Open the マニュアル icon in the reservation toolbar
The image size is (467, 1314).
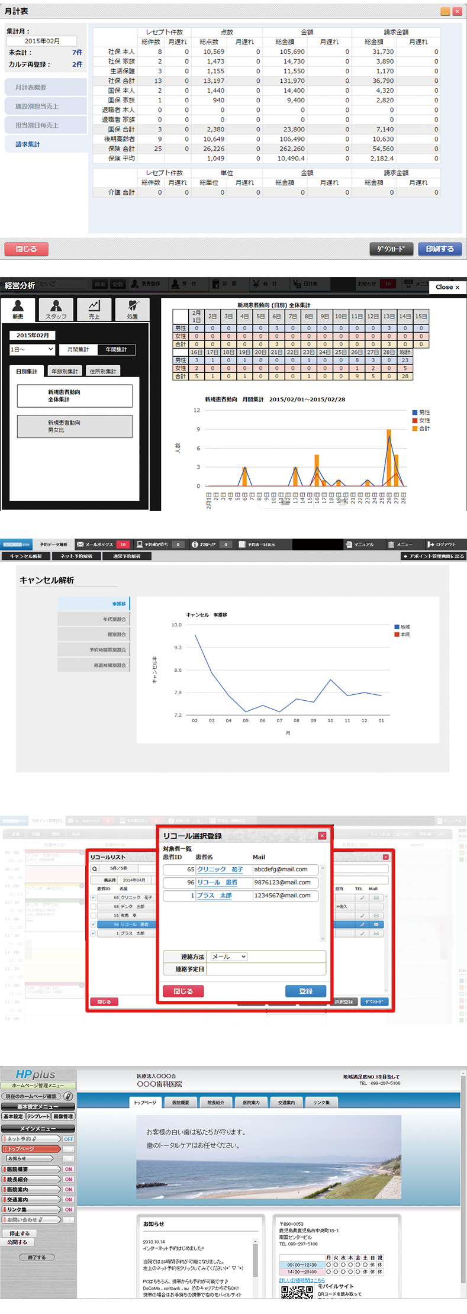[349, 544]
